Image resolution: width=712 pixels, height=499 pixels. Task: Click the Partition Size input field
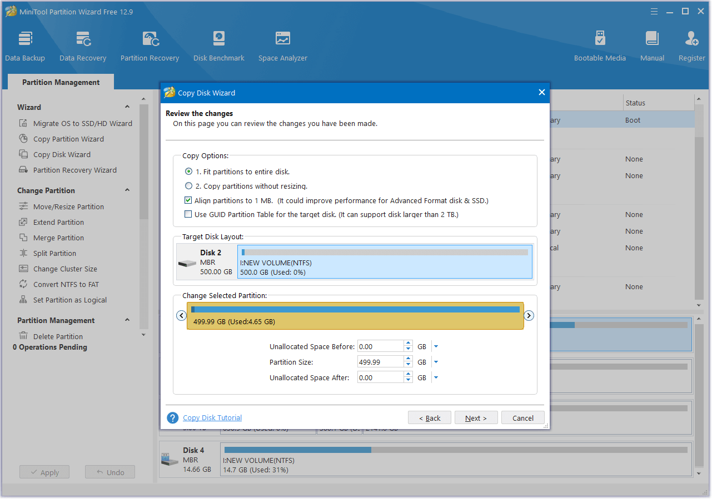coord(381,362)
